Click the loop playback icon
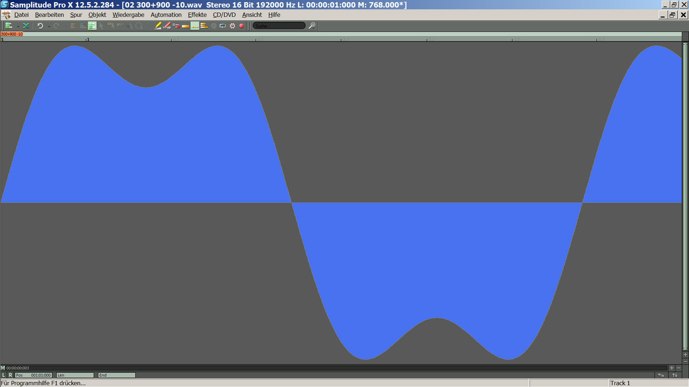Screen dimensions: 689x387 point(222,26)
